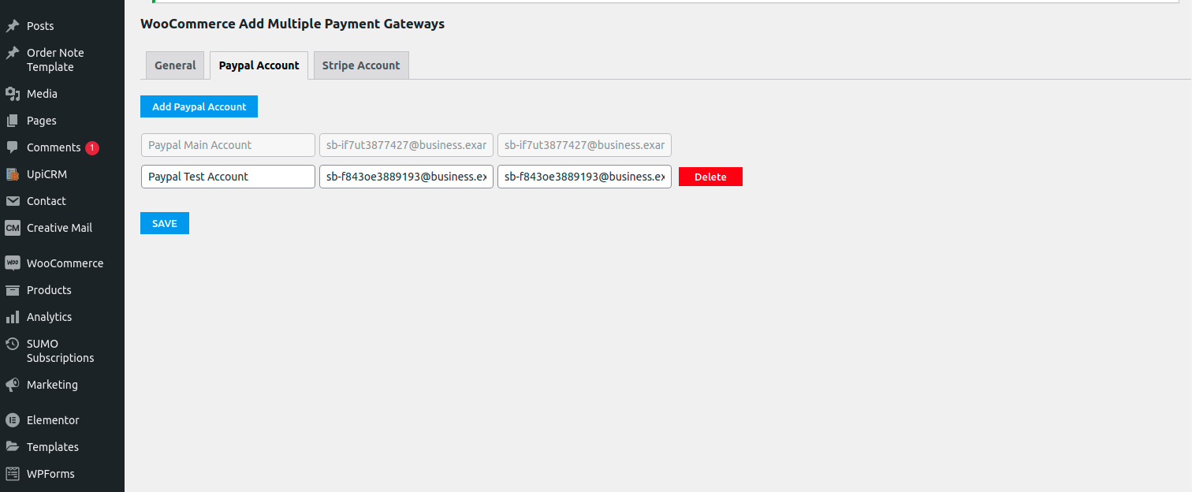The width and height of the screenshot is (1192, 492).
Task: Click the Elementor icon
Action: (x=13, y=420)
